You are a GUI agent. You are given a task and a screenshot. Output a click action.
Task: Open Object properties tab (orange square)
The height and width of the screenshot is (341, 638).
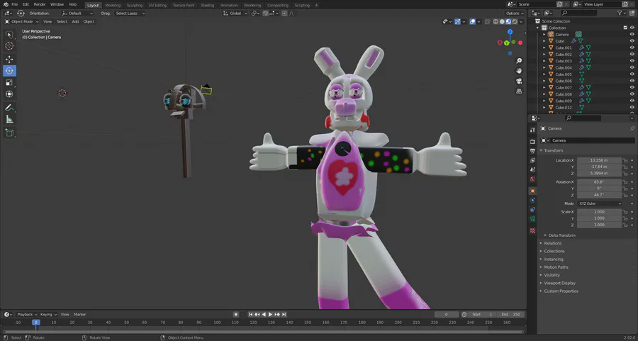coord(532,191)
